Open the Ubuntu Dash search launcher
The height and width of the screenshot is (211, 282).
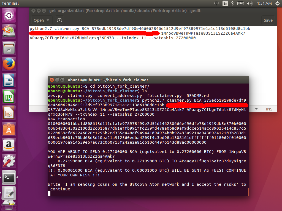(x=9, y=16)
